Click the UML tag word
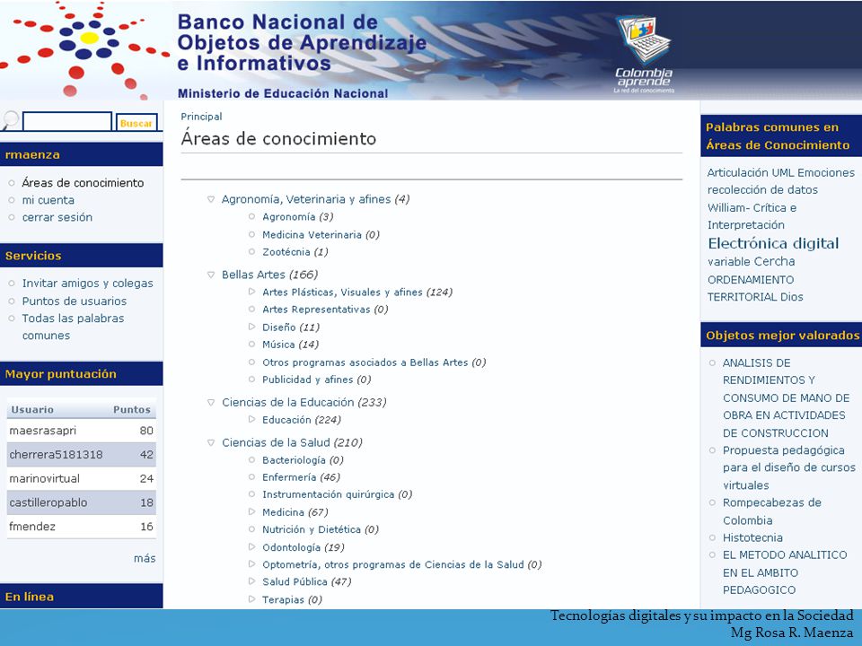The width and height of the screenshot is (862, 646). 783,172
